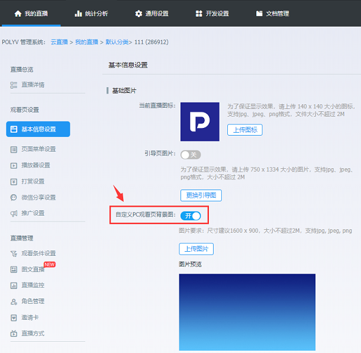Click the 观看条件设置 filter icon

14,253
